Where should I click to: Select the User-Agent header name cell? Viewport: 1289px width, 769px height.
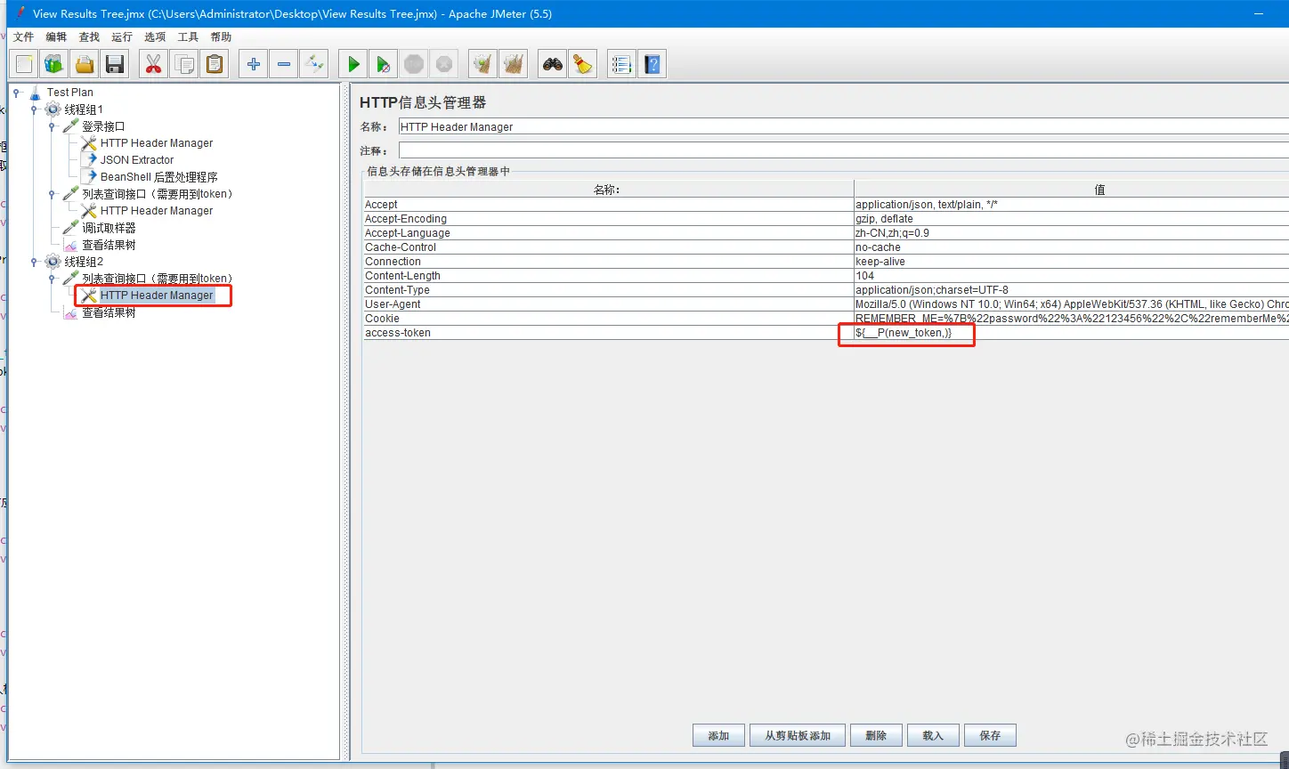point(608,304)
